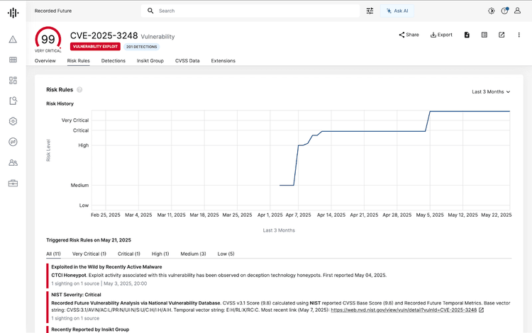Open the Last 3 Months dropdown

tap(491, 91)
